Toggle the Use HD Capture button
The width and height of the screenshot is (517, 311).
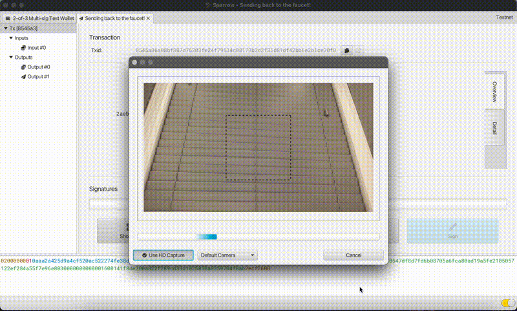coord(163,255)
